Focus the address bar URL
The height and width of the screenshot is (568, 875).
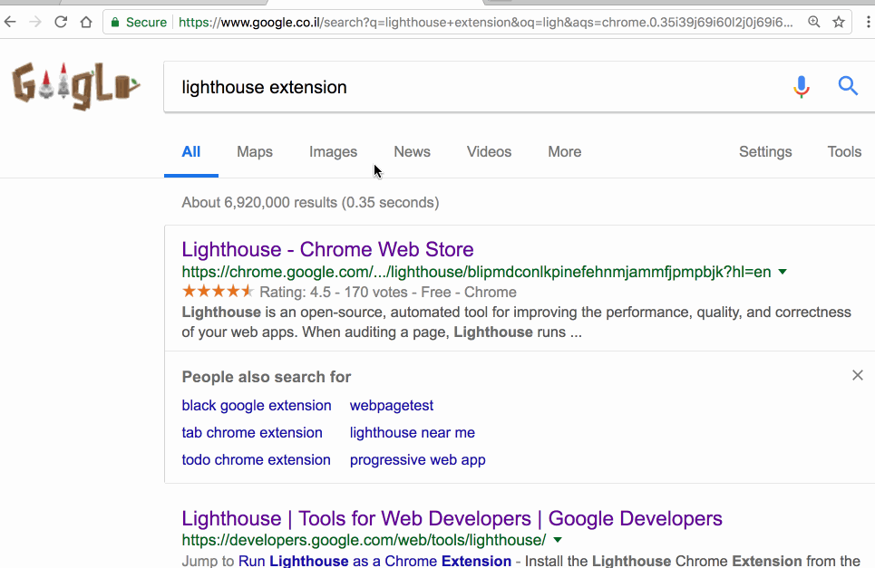pyautogui.click(x=485, y=23)
